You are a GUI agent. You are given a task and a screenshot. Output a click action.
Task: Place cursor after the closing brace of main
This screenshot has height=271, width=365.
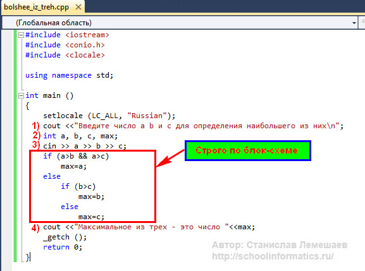point(30,258)
